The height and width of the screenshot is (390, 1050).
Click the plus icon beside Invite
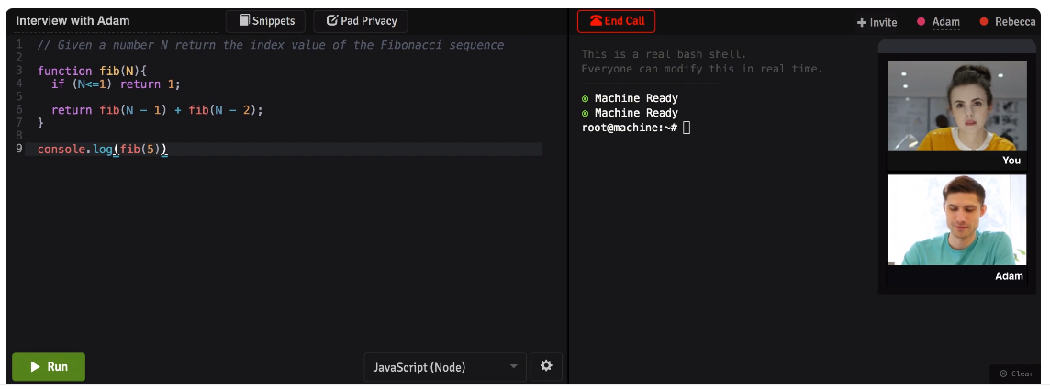coord(861,22)
